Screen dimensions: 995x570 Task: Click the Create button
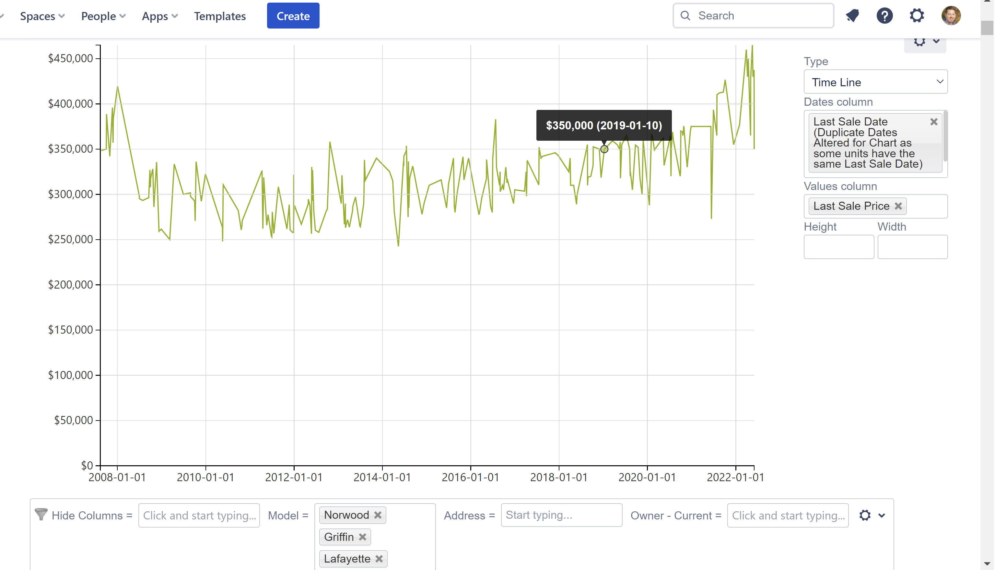click(x=293, y=16)
